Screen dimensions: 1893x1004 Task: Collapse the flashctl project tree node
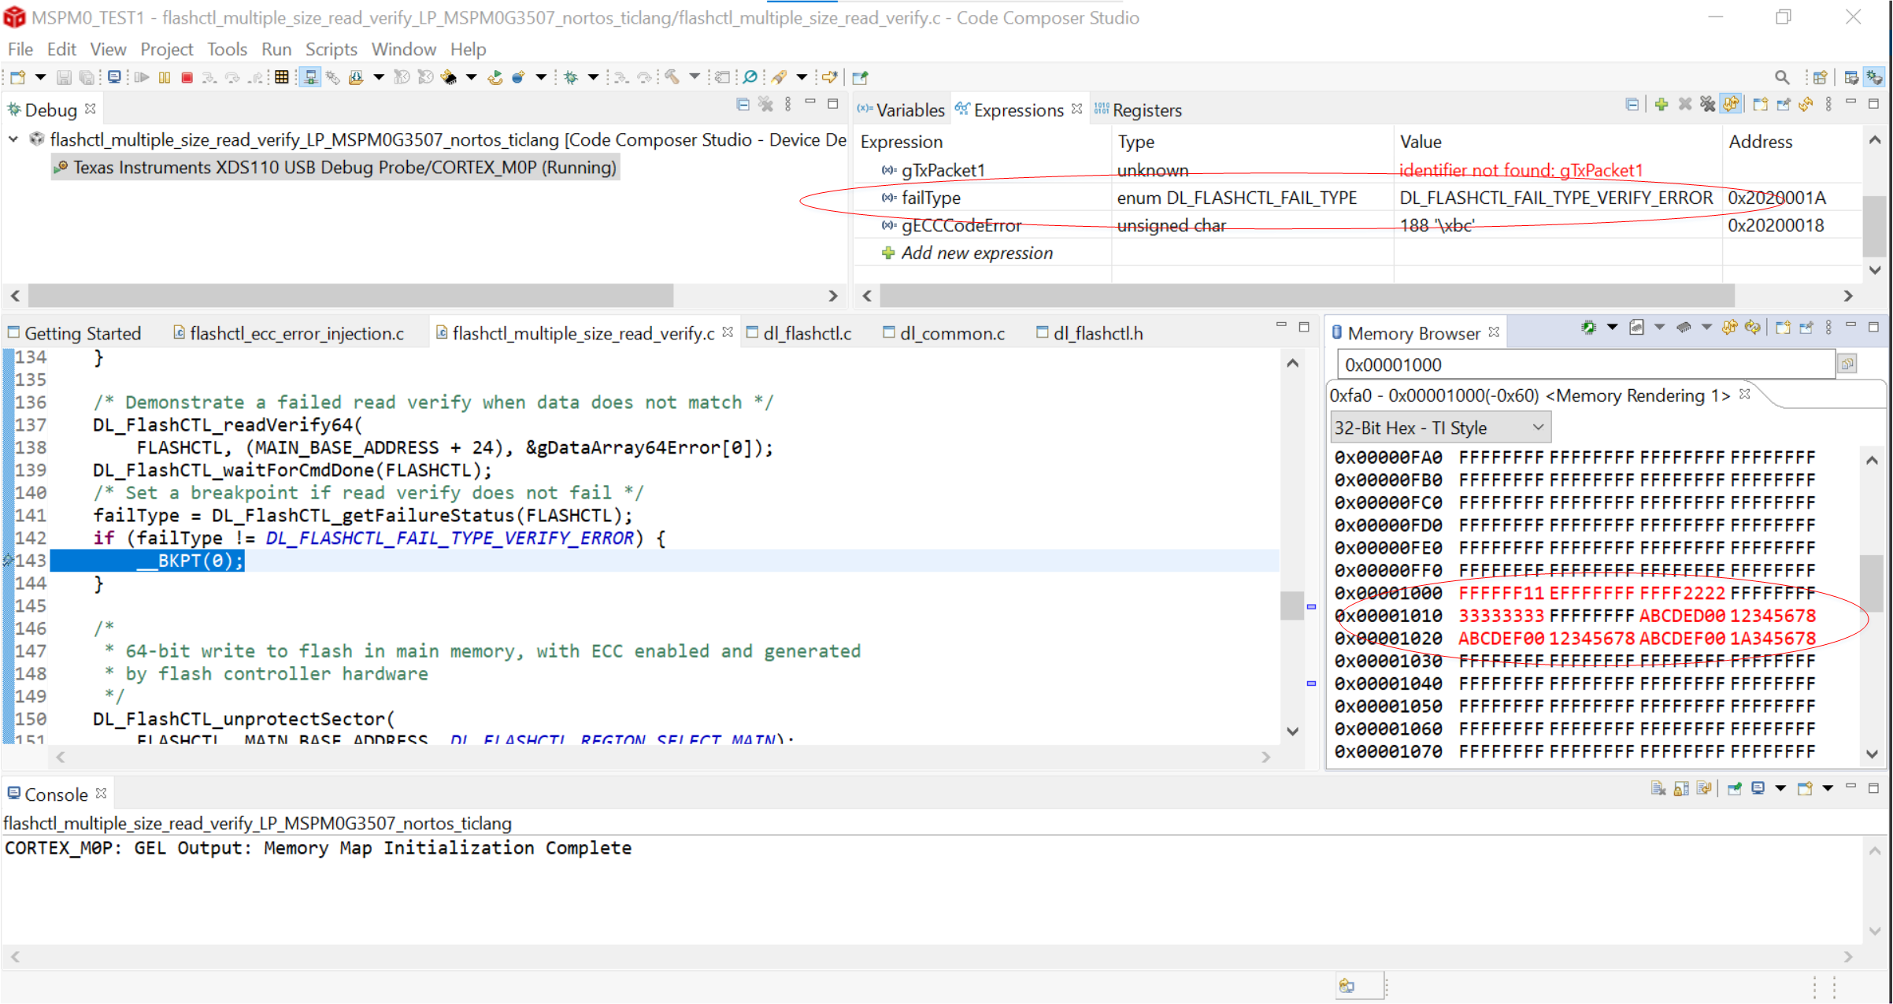[13, 139]
